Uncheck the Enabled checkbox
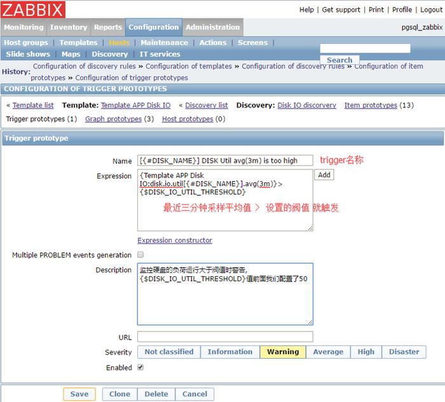This screenshot has height=402, width=445. click(140, 367)
